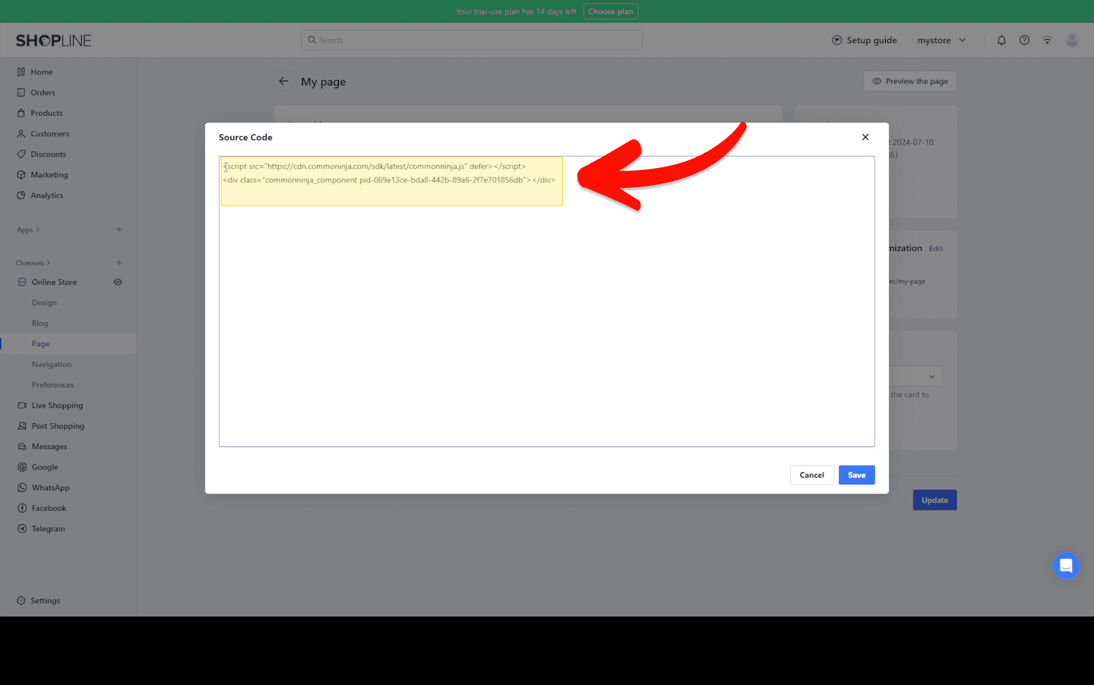Click the Post Shopping icon in sidebar
The width and height of the screenshot is (1094, 685).
point(22,426)
